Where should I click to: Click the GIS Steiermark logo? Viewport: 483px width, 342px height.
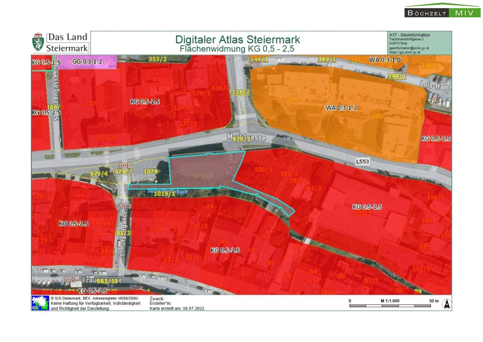point(40,303)
